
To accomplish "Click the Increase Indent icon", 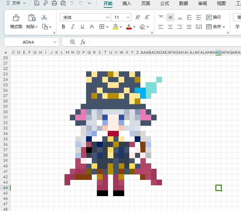I will tap(198, 17).
